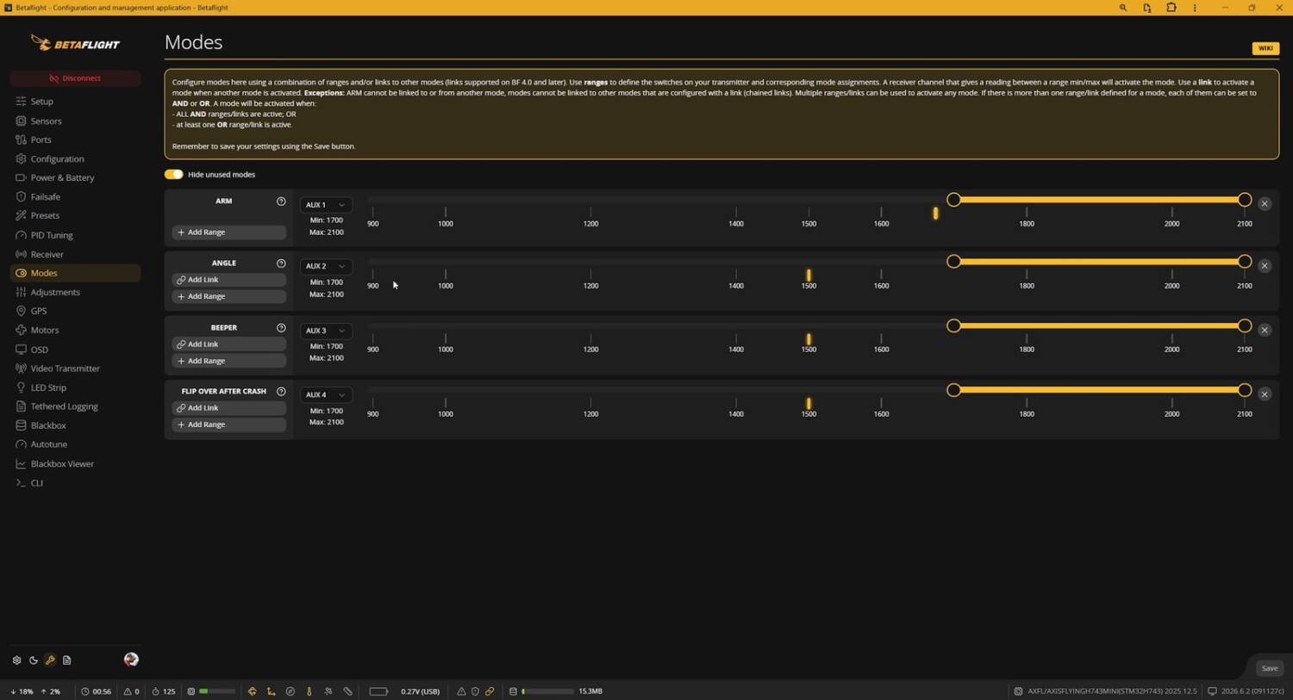Image resolution: width=1293 pixels, height=700 pixels.
Task: Open the AUX 1 channel dropdown for ARM
Action: [326, 205]
